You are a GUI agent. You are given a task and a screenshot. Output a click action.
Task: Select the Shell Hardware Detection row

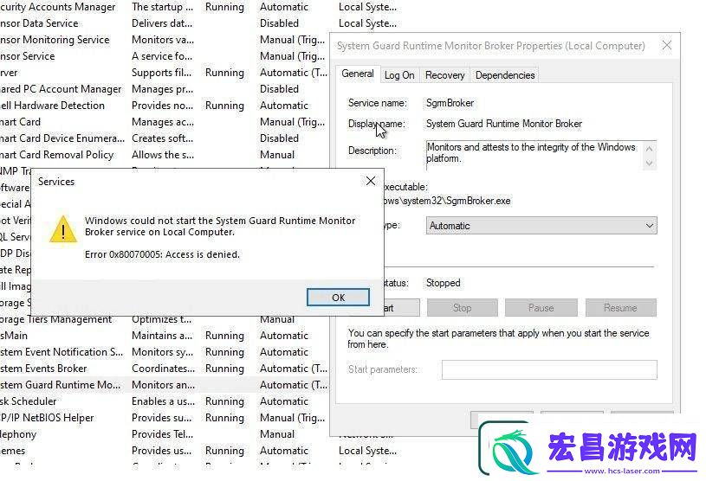coord(165,106)
